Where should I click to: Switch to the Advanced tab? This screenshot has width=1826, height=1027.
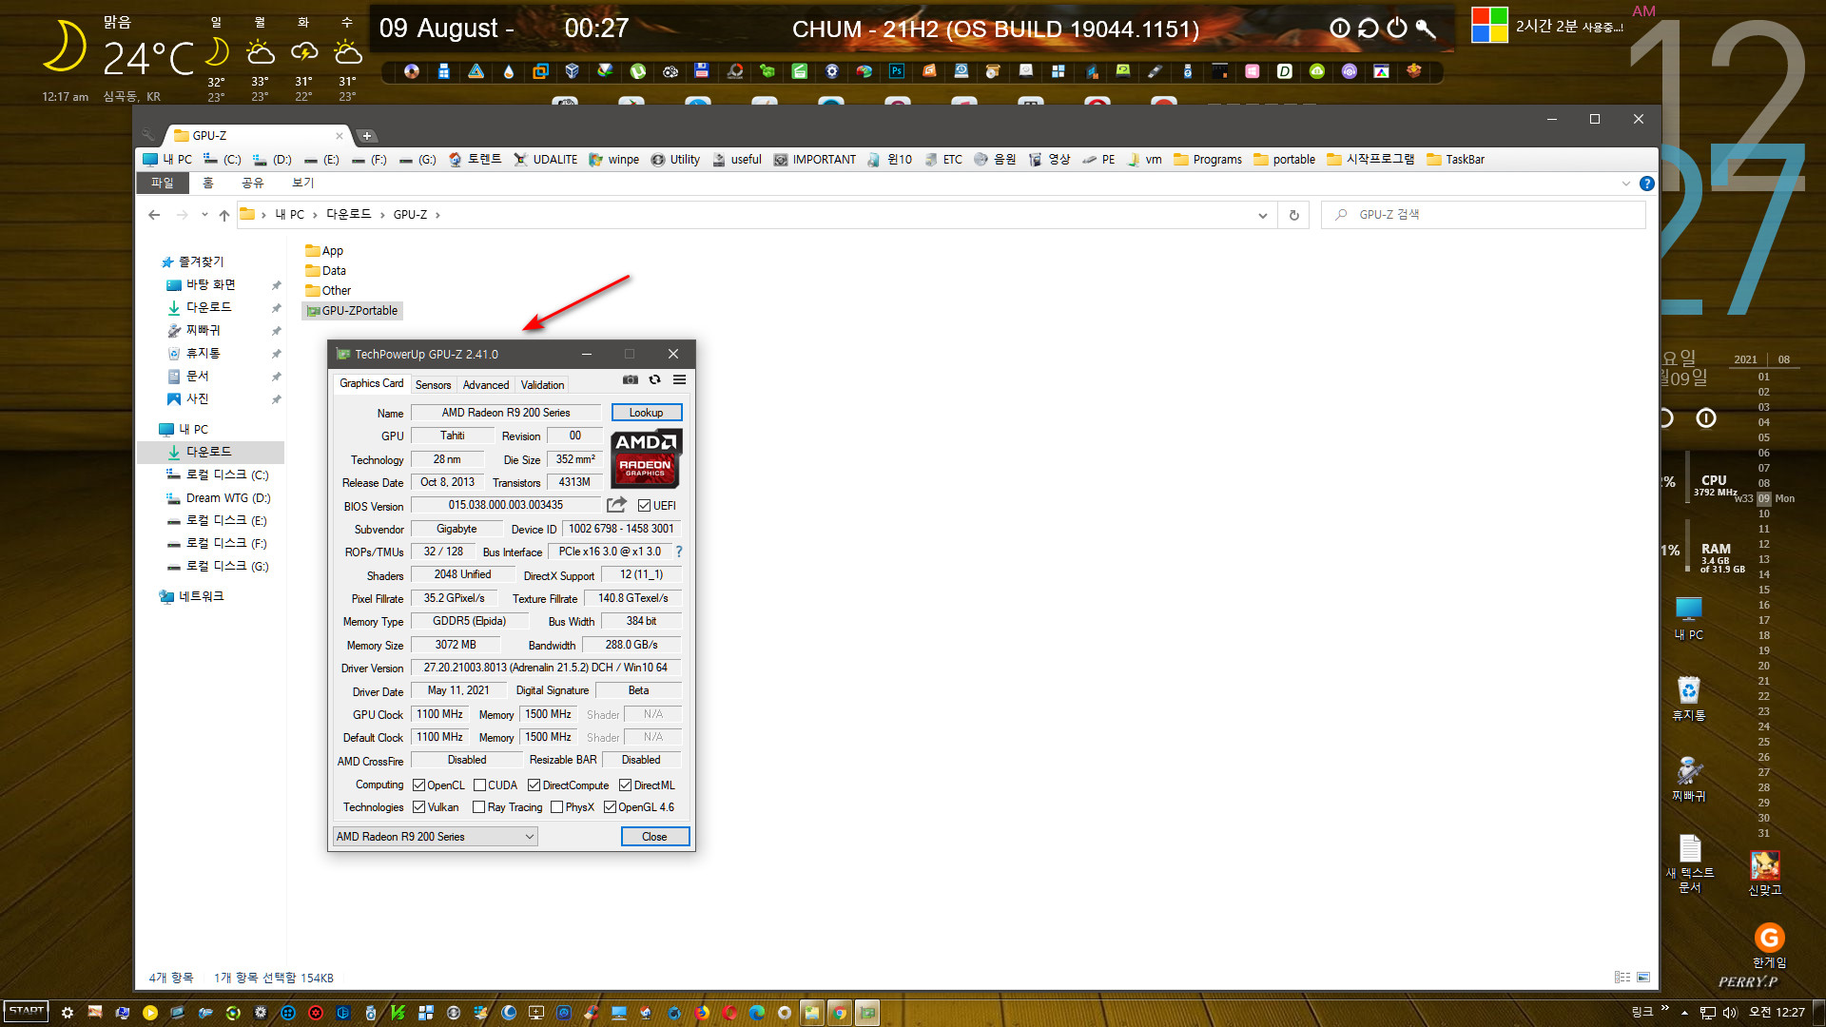(485, 385)
